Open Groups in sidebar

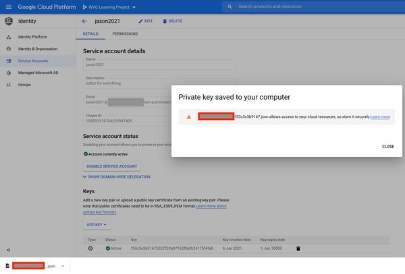24,85
